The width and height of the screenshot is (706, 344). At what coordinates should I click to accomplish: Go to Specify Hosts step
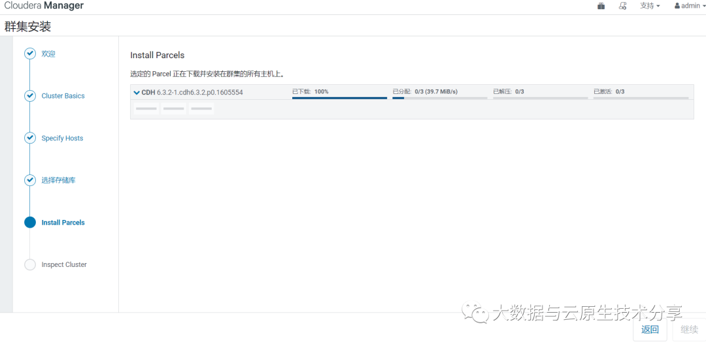coord(62,138)
